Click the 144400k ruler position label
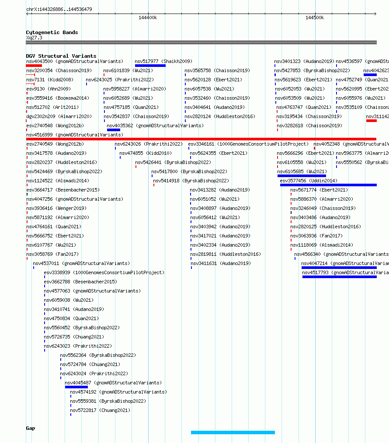Image resolution: width=389 pixels, height=443 pixels. 148,17
